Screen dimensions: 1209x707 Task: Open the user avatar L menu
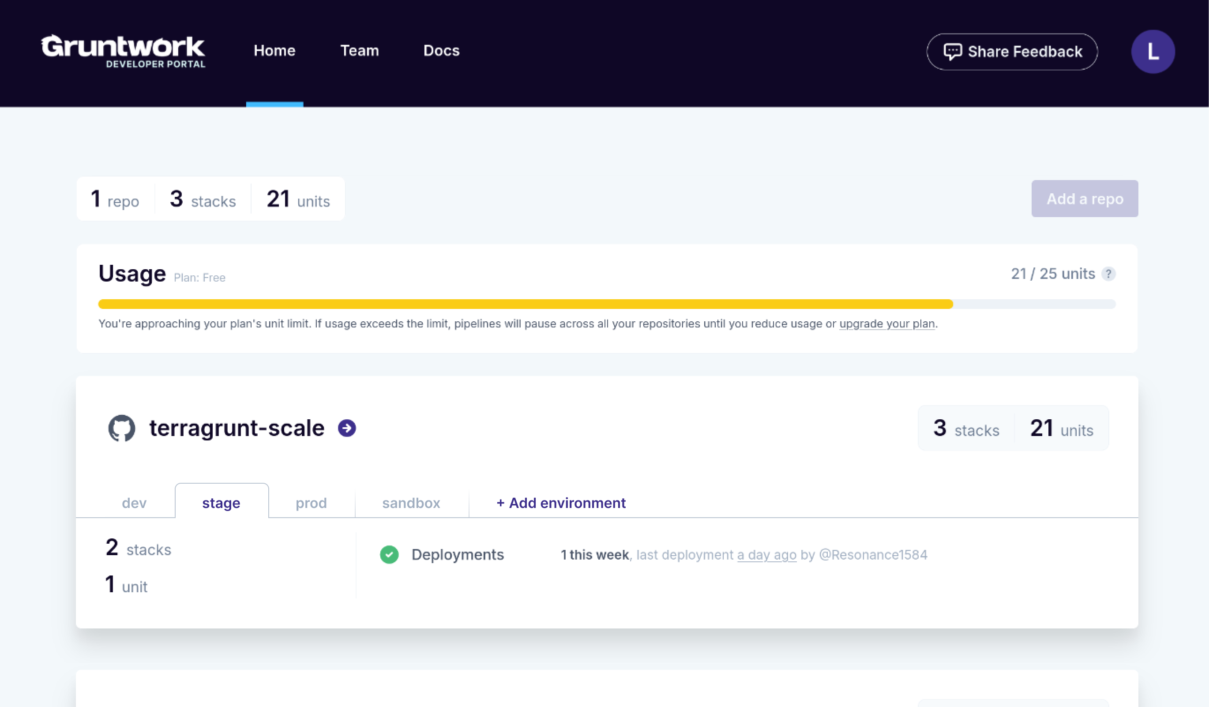coord(1153,51)
